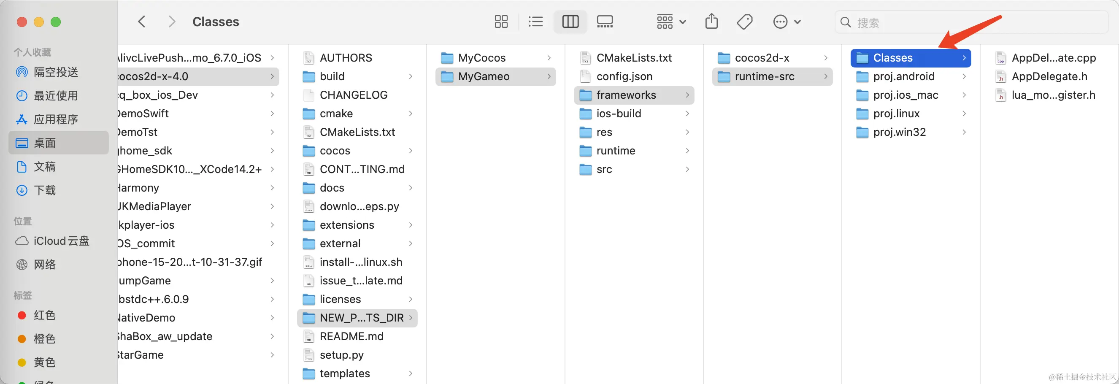Viewport: 1119px width, 384px height.
Task: Select the setup.py file icon
Action: 308,355
